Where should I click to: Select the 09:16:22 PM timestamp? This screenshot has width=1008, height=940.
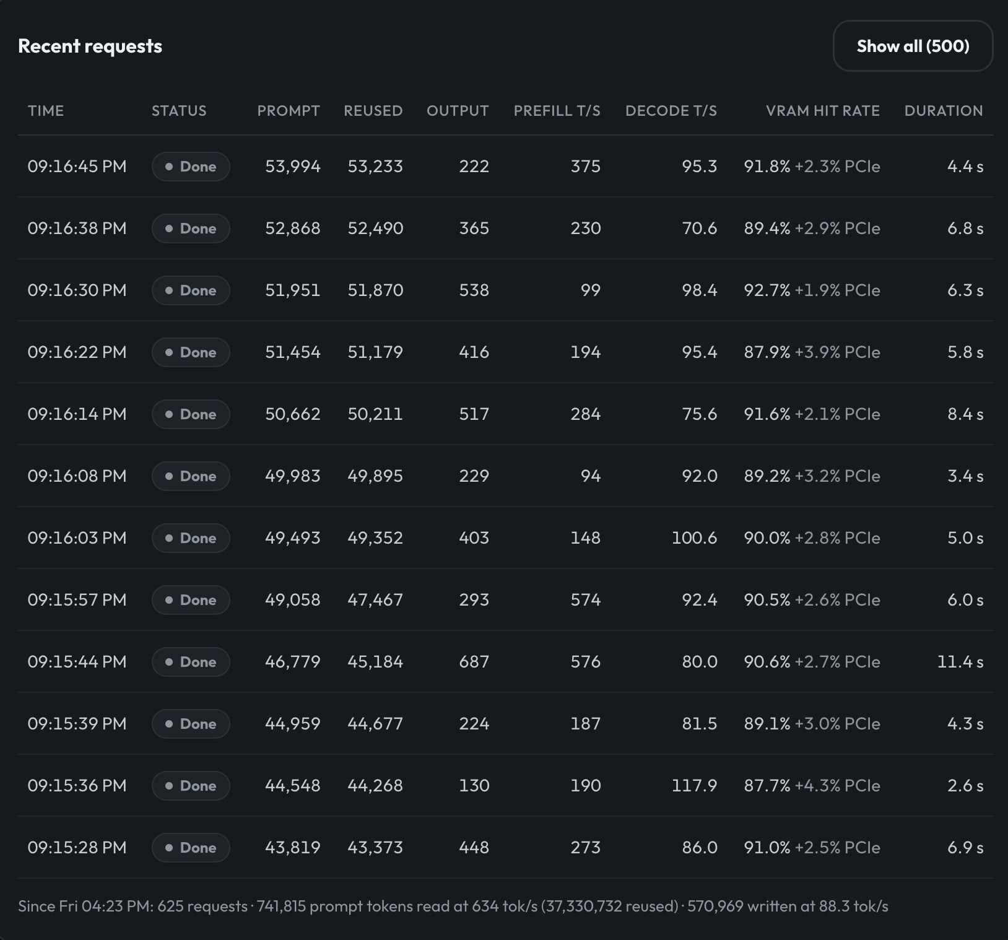tap(77, 352)
